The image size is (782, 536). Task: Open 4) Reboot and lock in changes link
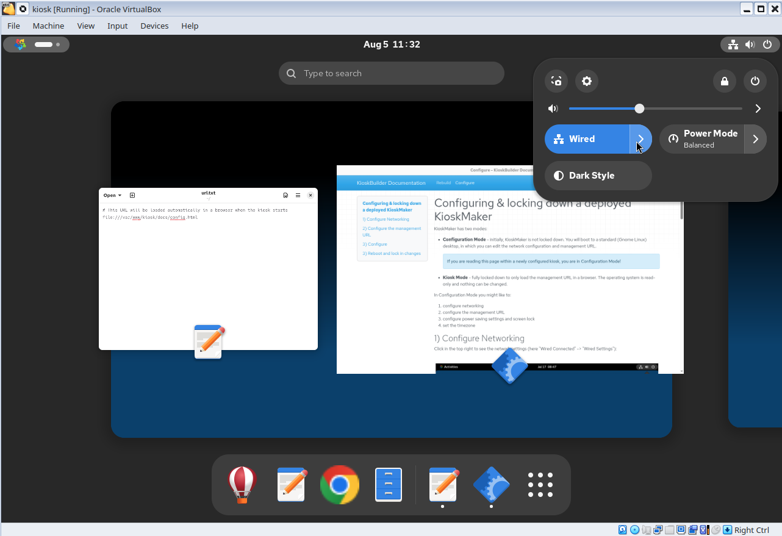pos(392,253)
